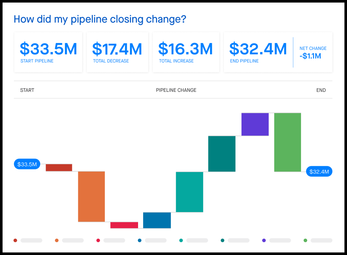Click the blue legend dot
The image size is (347, 255).
tap(140, 240)
